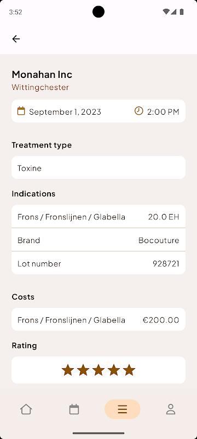
Task: Open the calendar tab in bottom navigation
Action: click(x=74, y=409)
